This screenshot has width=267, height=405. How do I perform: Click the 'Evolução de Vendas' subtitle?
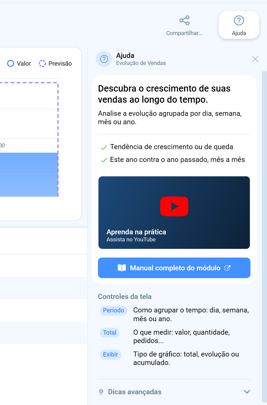[141, 63]
